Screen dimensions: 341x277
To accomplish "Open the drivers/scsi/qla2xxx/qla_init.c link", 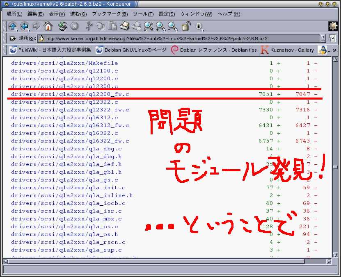I will pos(68,188).
